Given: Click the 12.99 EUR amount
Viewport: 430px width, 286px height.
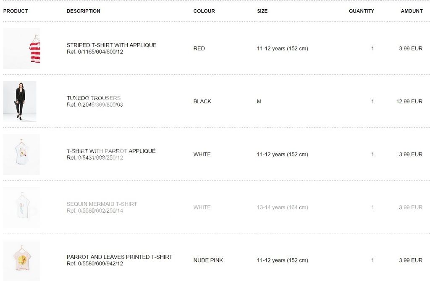Looking at the screenshot, I should [409, 102].
